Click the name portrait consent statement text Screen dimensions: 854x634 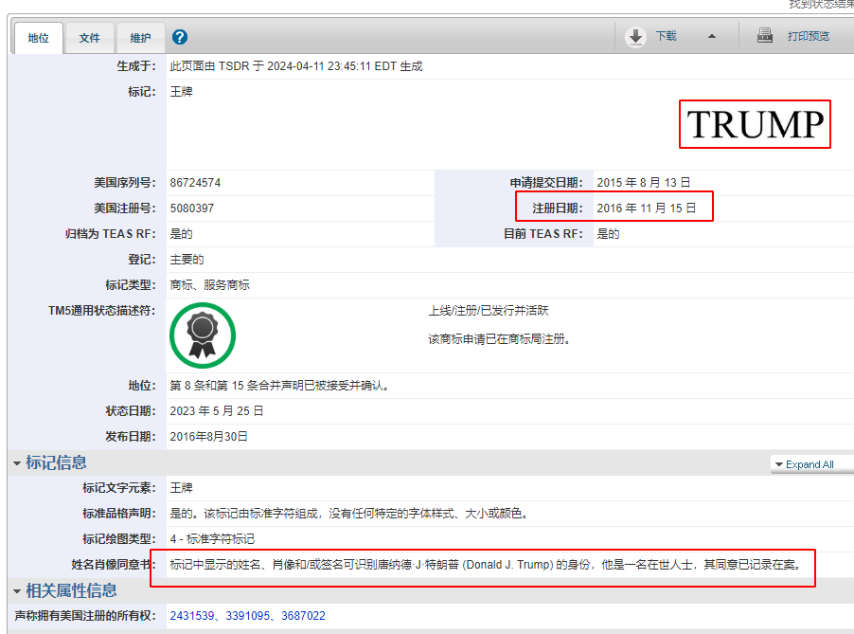(x=486, y=565)
